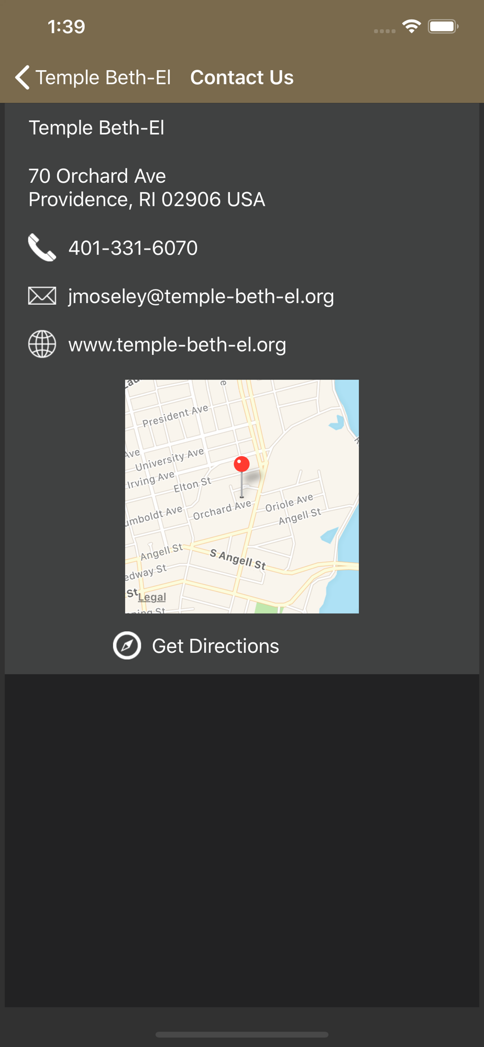Image resolution: width=484 pixels, height=1047 pixels.
Task: Tap the website globe icon
Action: [x=42, y=344]
